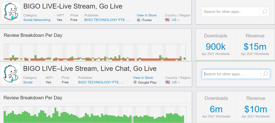The height and width of the screenshot is (123, 275).
Task: Click the US flag in the iOS listing
Action: click(x=167, y=20)
